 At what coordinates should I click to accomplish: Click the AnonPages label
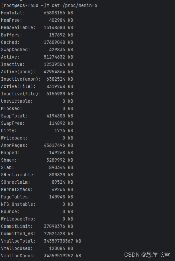point(14,145)
